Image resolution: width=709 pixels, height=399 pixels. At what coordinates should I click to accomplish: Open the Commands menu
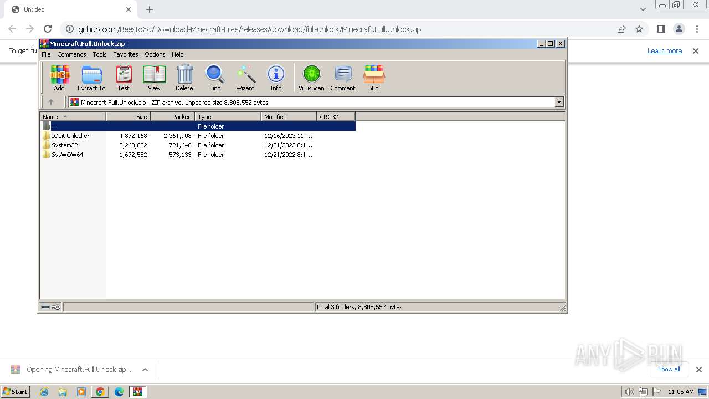tap(71, 54)
